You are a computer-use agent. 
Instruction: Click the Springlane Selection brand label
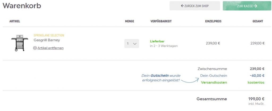tap(49, 35)
